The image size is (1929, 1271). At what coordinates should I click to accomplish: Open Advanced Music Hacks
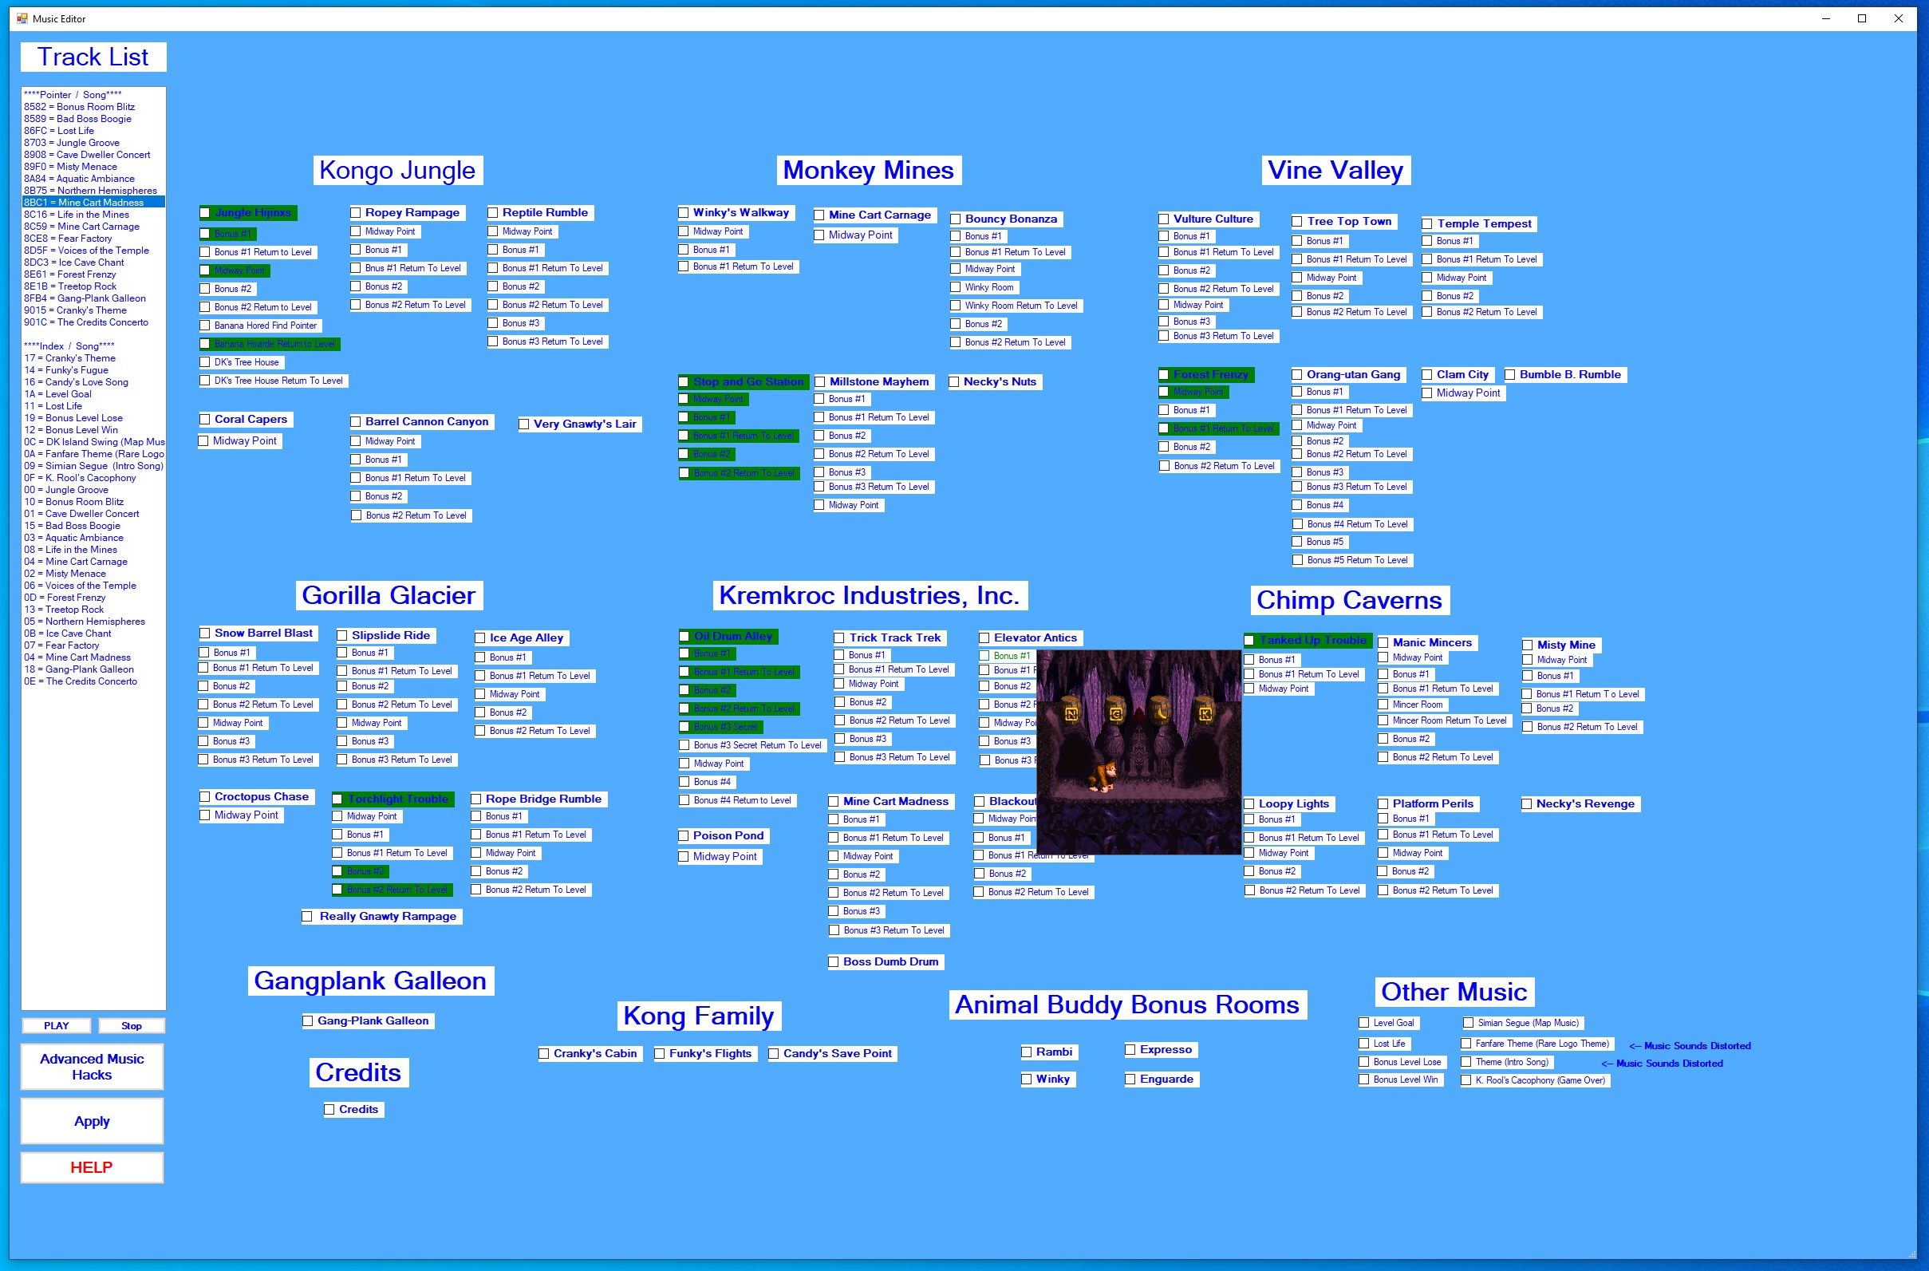point(92,1066)
